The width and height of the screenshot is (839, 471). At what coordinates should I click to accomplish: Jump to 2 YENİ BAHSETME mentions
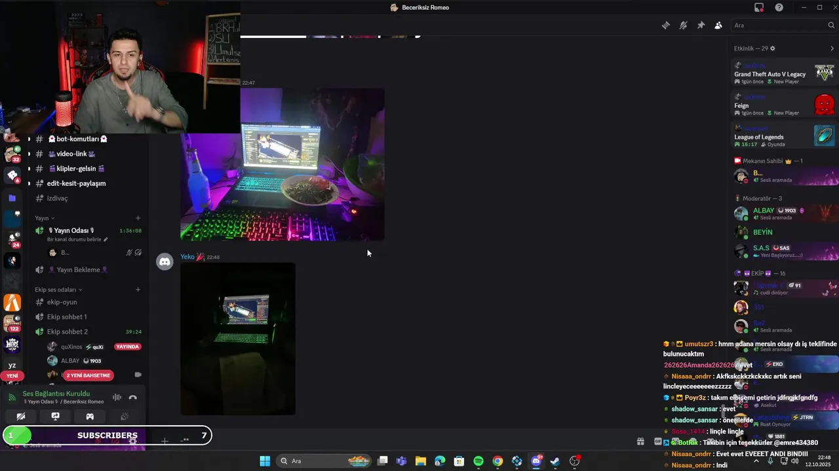[x=89, y=375]
